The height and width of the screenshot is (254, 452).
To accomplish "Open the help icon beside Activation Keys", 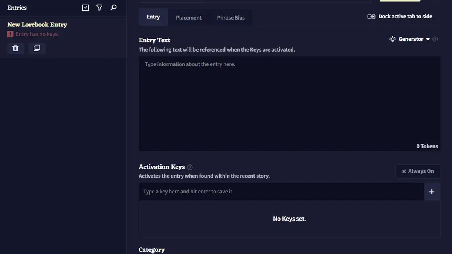I will (190, 167).
